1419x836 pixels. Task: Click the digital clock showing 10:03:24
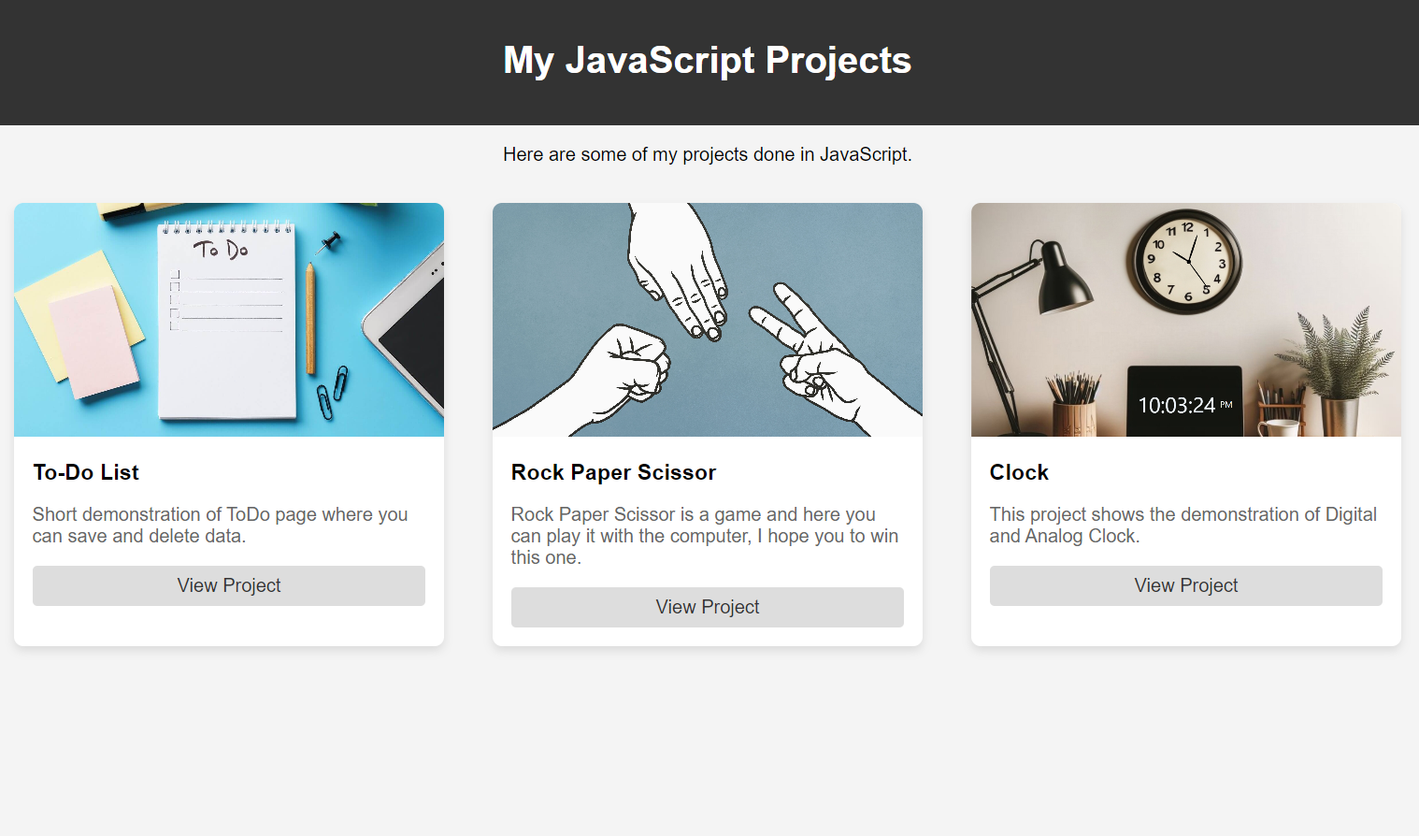pyautogui.click(x=1184, y=402)
